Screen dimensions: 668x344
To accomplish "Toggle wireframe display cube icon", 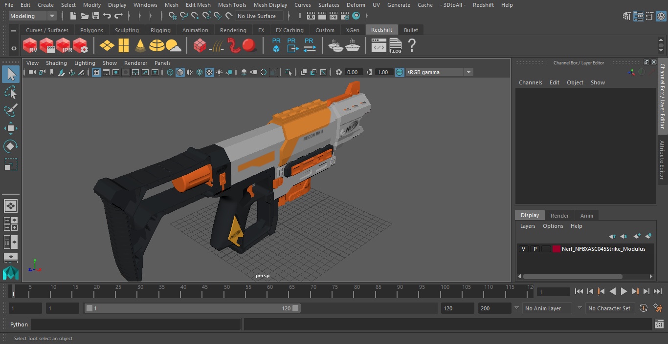I will [x=170, y=72].
